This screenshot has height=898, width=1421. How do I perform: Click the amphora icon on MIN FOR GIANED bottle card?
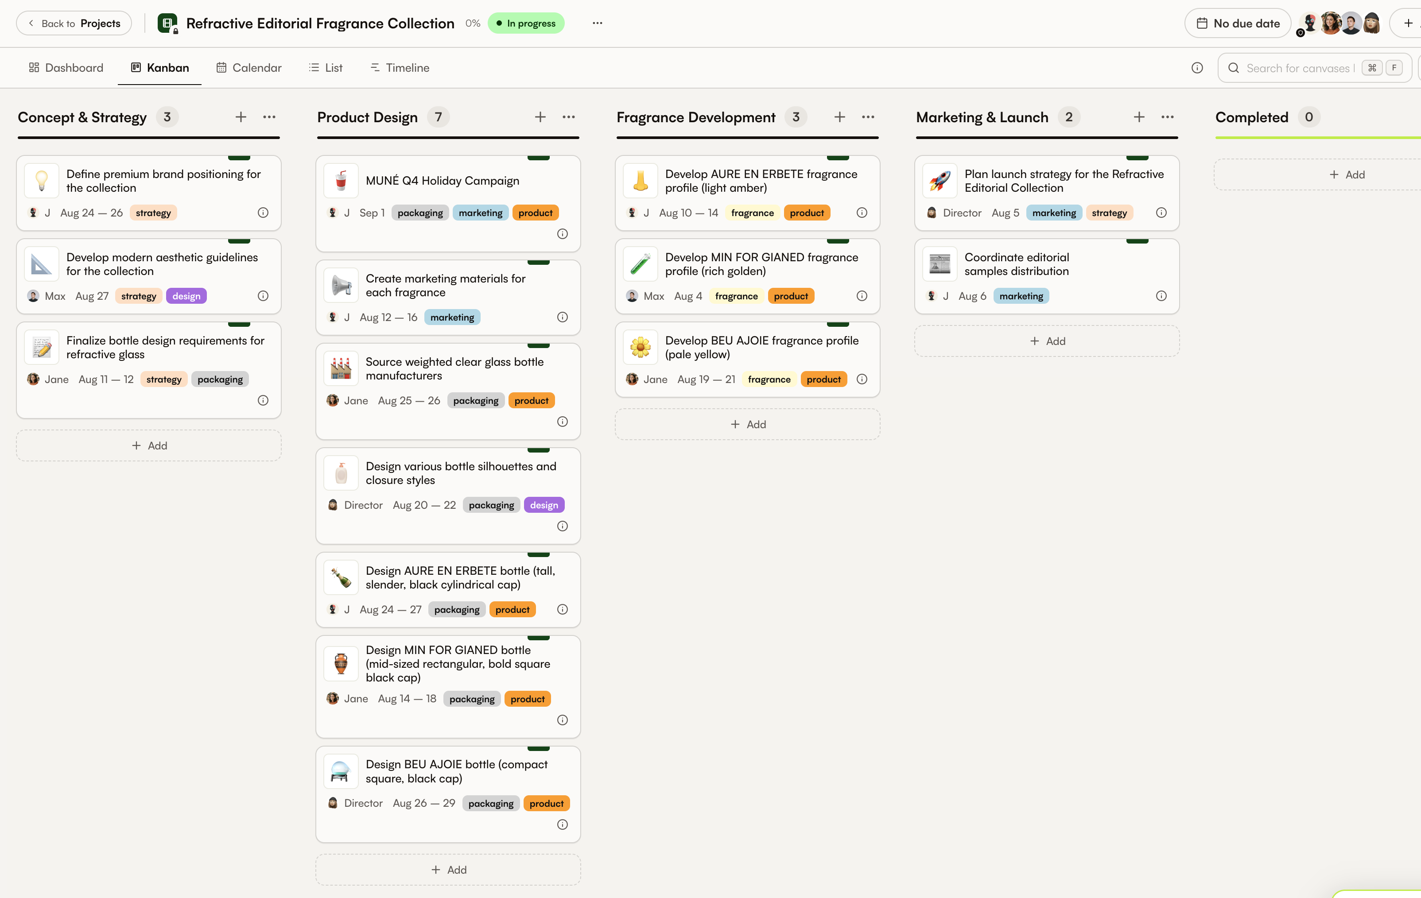(341, 664)
